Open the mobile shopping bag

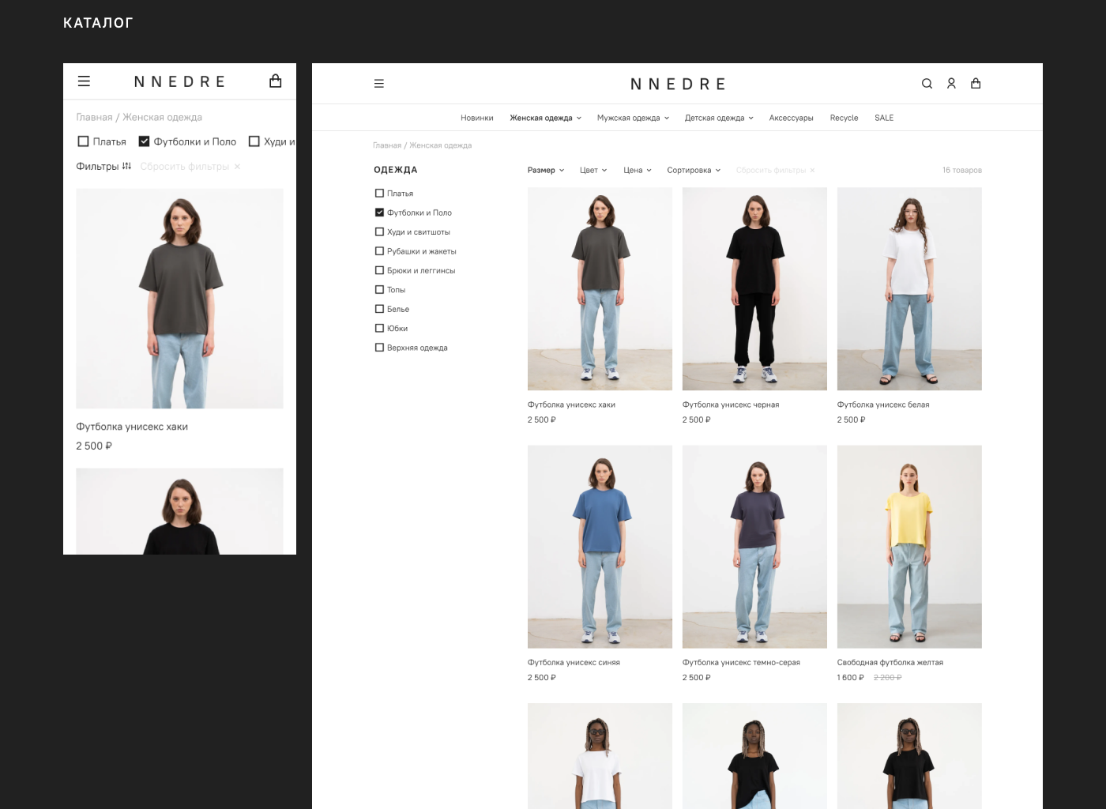click(x=276, y=81)
